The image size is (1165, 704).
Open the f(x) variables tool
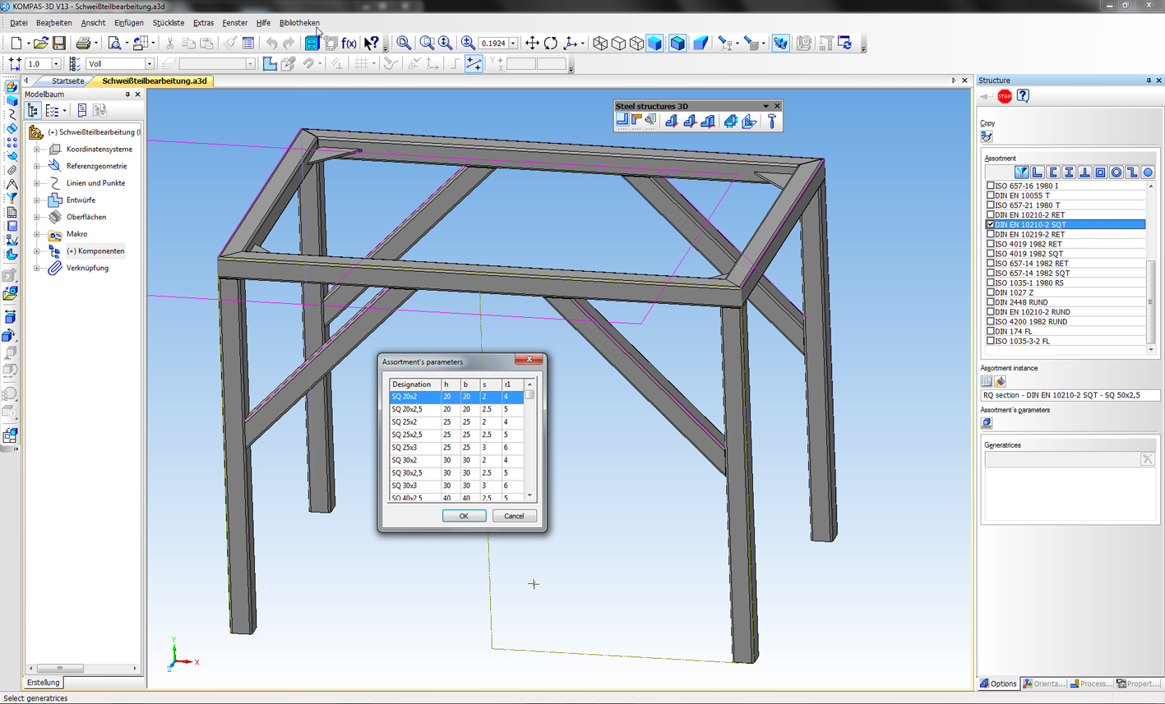(x=349, y=44)
